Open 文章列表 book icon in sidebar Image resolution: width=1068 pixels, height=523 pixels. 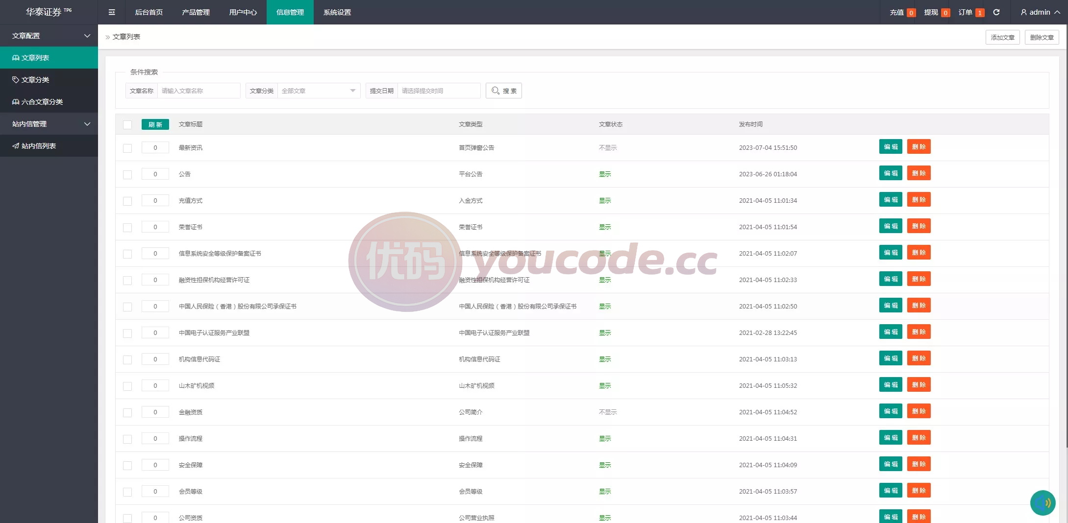[x=16, y=58]
